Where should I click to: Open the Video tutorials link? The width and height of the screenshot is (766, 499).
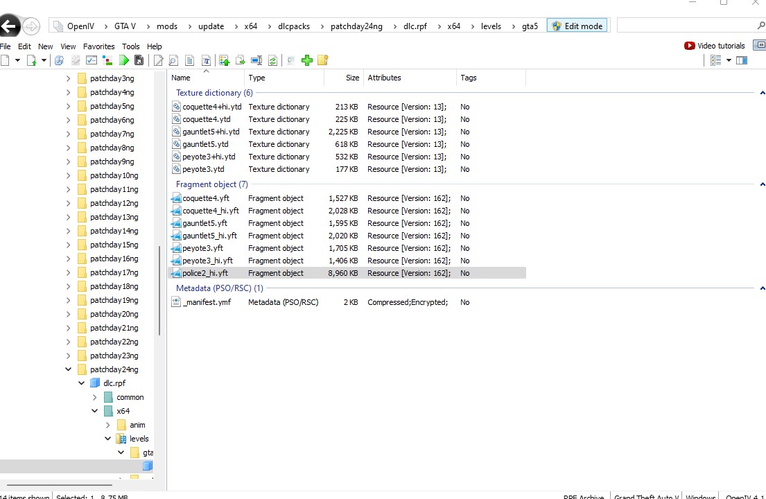click(x=721, y=46)
